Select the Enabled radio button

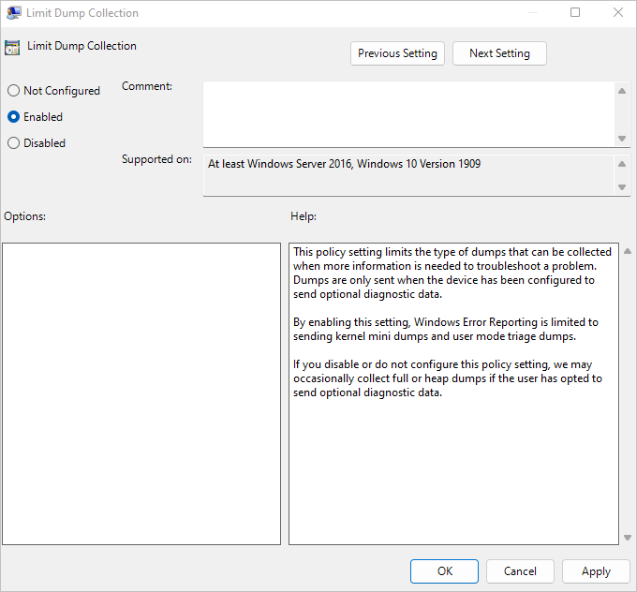[x=35, y=117]
